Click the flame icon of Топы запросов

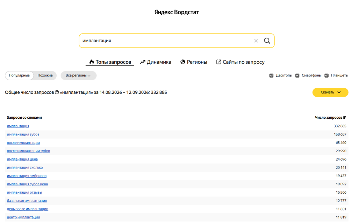coord(92,62)
